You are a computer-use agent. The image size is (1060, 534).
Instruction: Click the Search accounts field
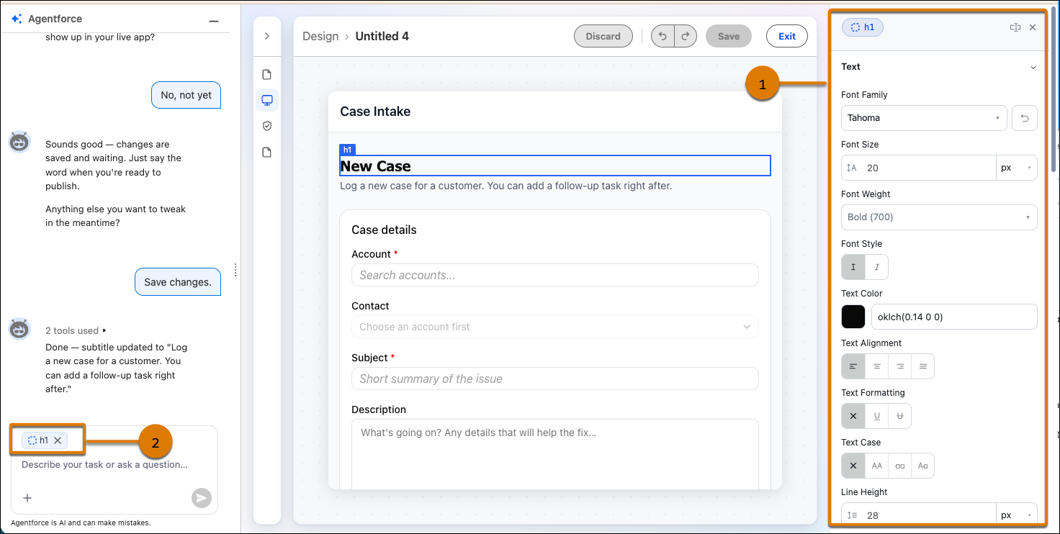click(554, 275)
